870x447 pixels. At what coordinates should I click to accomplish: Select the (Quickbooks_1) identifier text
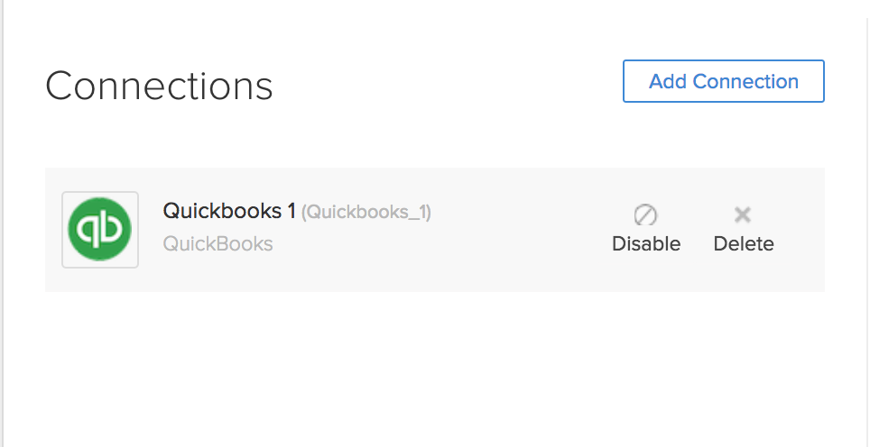pos(366,213)
